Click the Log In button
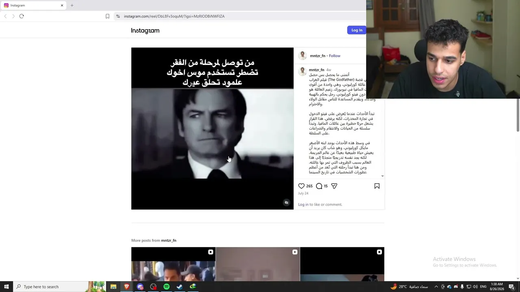This screenshot has width=520, height=292. (x=357, y=30)
